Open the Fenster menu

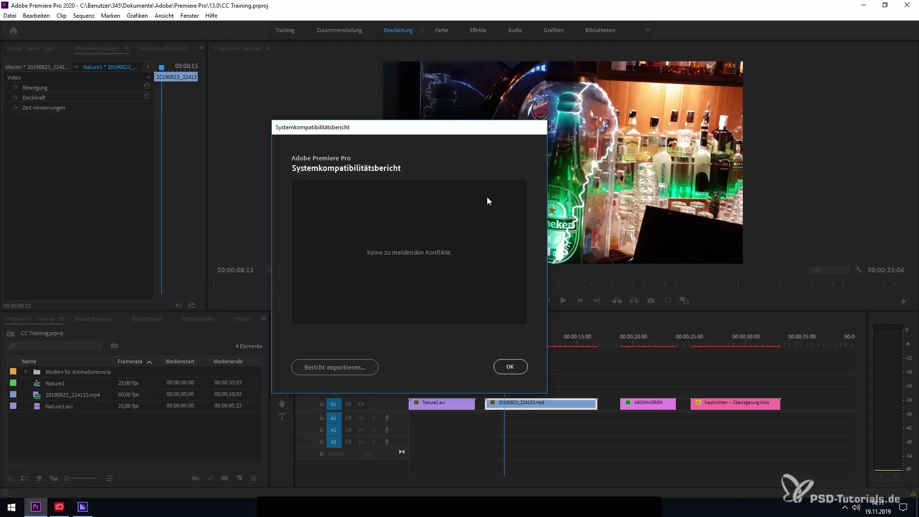click(190, 16)
